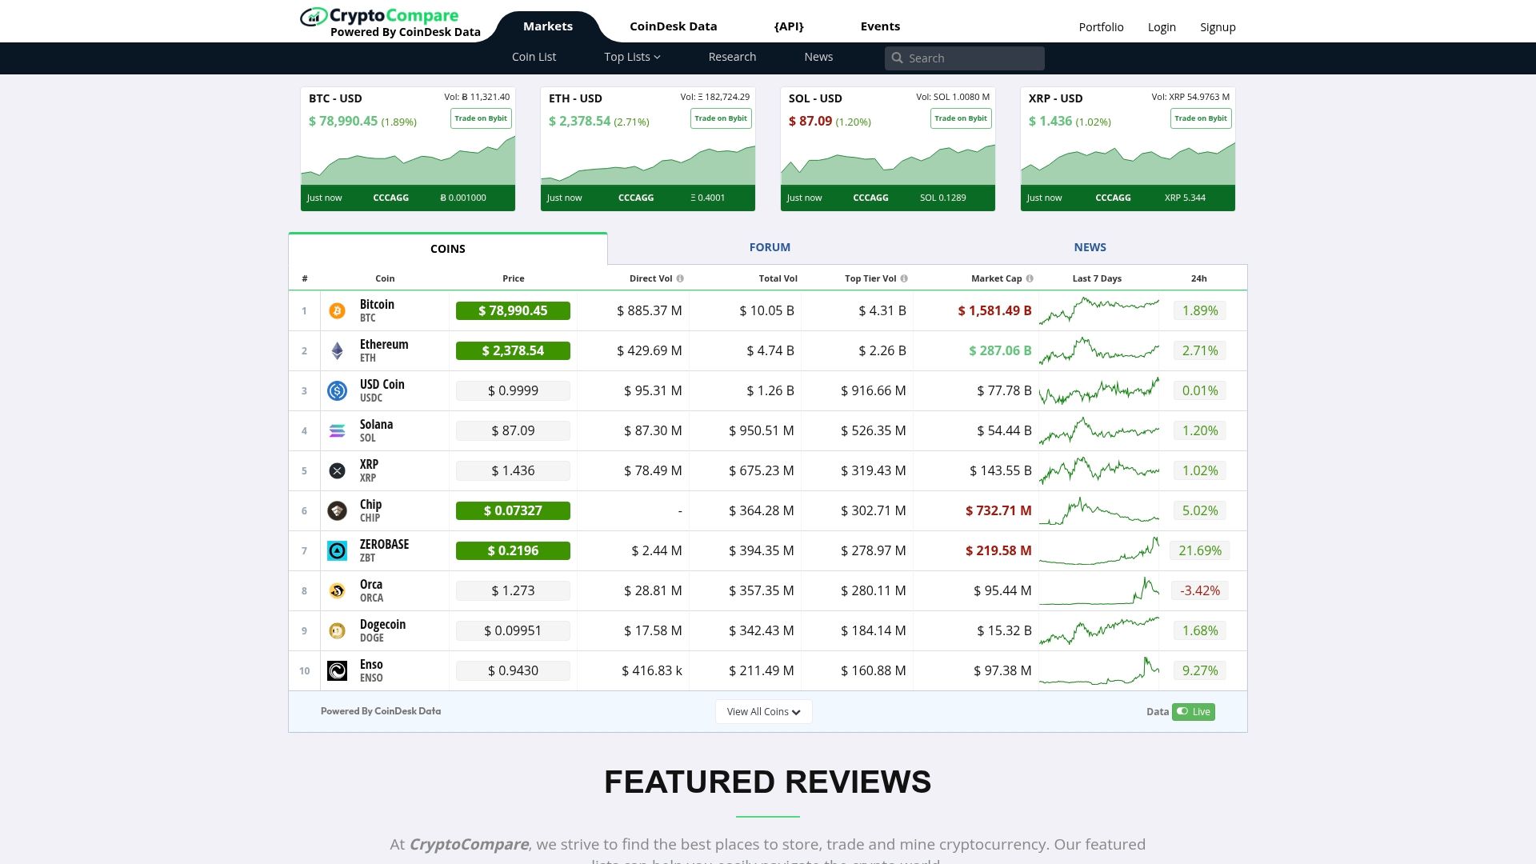Image resolution: width=1536 pixels, height=864 pixels.
Task: Click the CryptoCompare logo
Action: pos(390,22)
